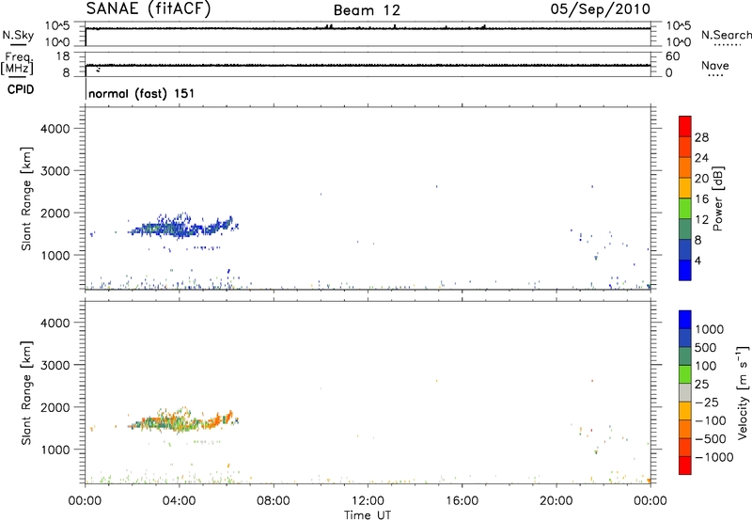Viewport: 752px width, 521px height.
Task: Click the 60 tick on Nave axis
Action: pos(673,56)
